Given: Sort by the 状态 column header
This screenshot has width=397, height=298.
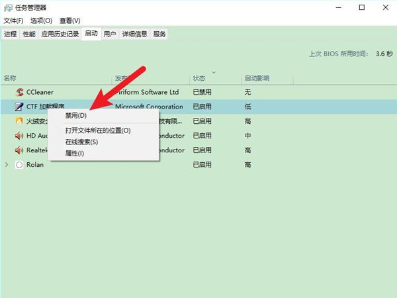Looking at the screenshot, I should [200, 78].
